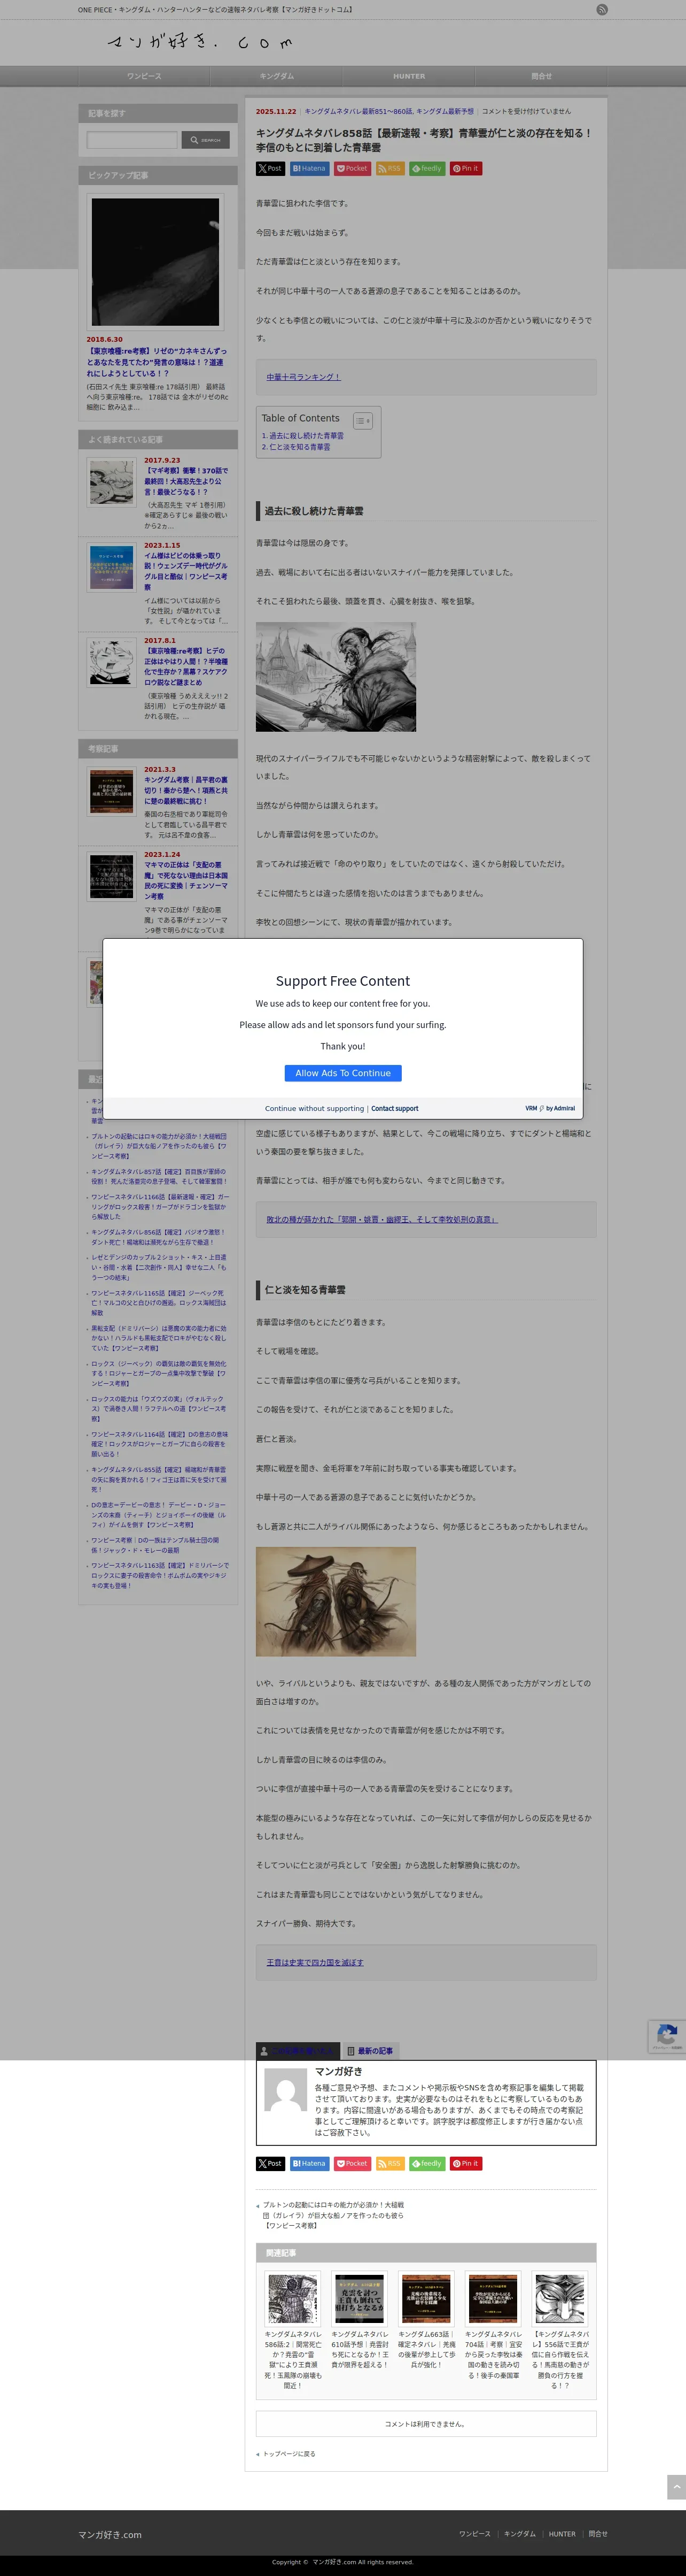Click the author's gray avatar silhouette
This screenshot has height=2576, width=686.
point(286,2090)
